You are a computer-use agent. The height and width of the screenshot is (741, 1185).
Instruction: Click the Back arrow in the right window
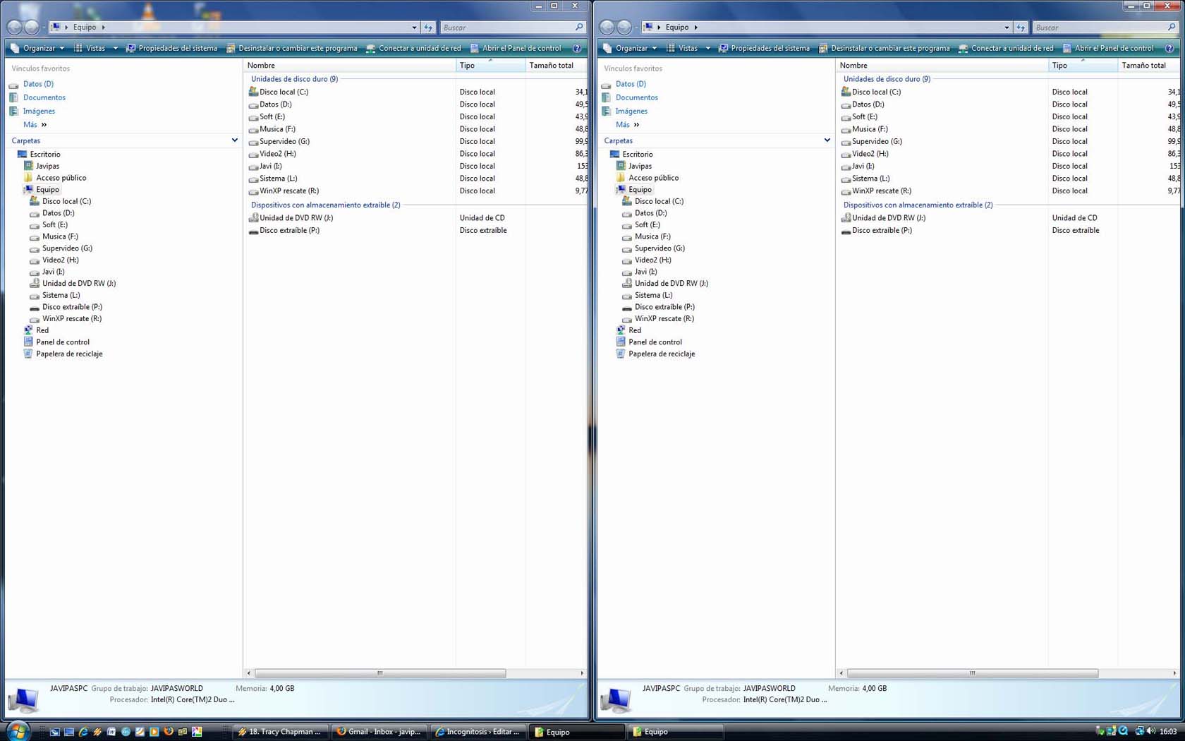coord(607,28)
